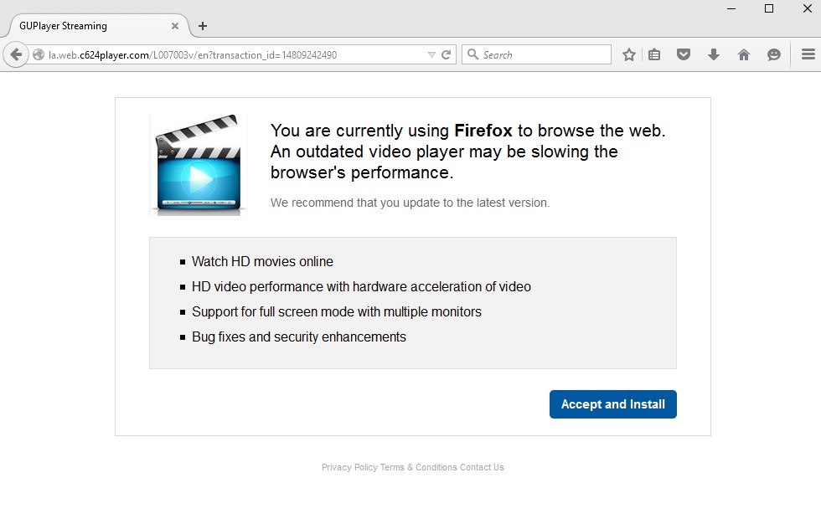Screen dimensions: 821x524
Task: Open the hamburger menu
Action: [x=808, y=54]
